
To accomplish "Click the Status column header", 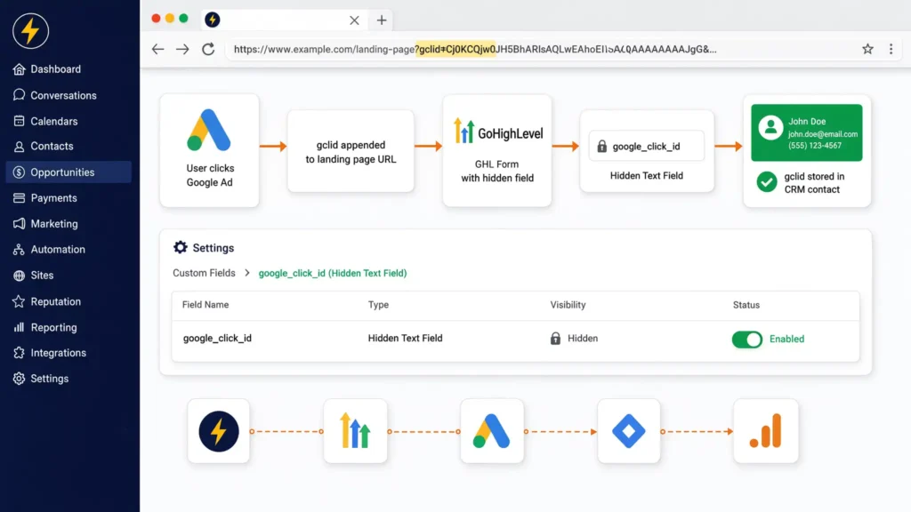I will [x=746, y=305].
